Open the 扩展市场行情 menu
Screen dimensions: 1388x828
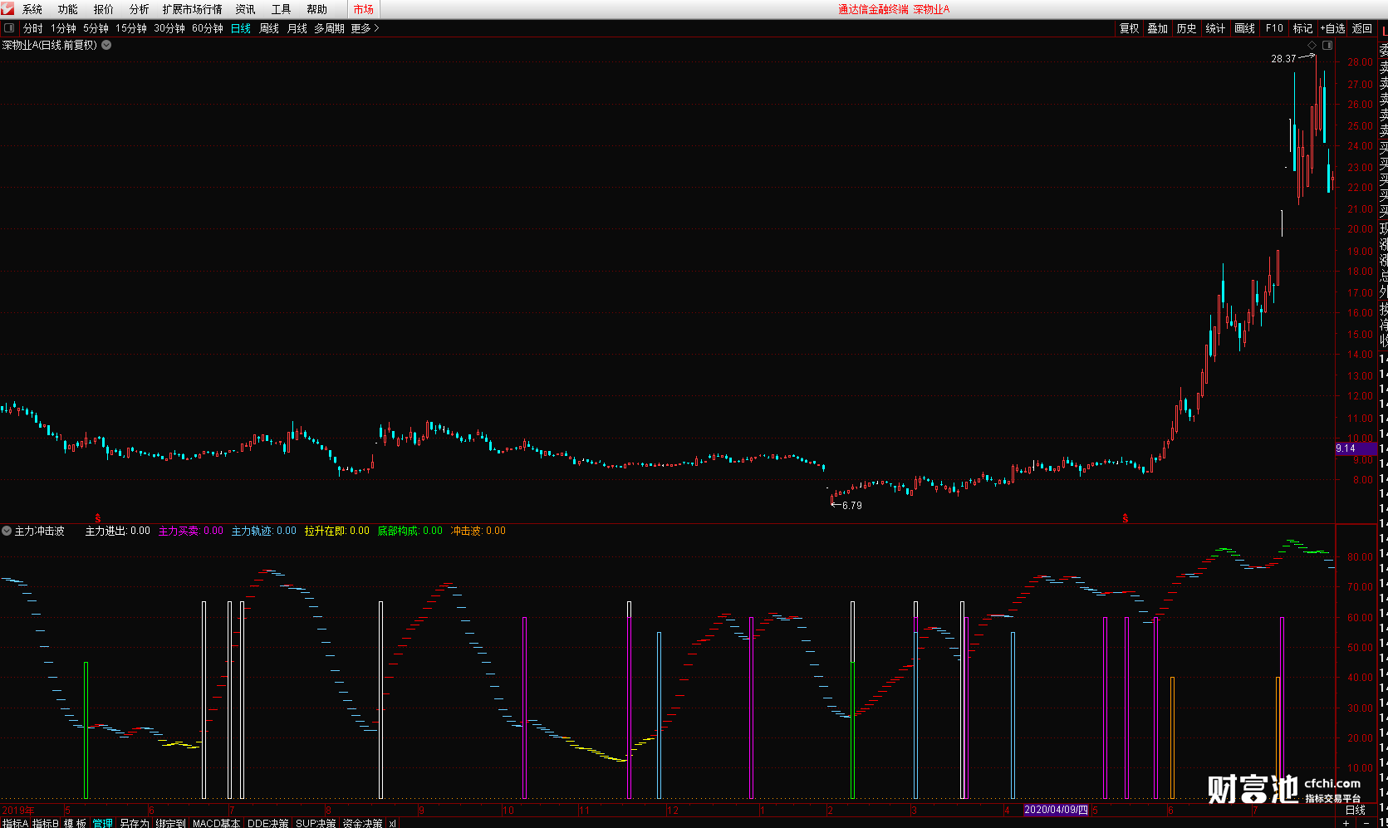pos(193,9)
